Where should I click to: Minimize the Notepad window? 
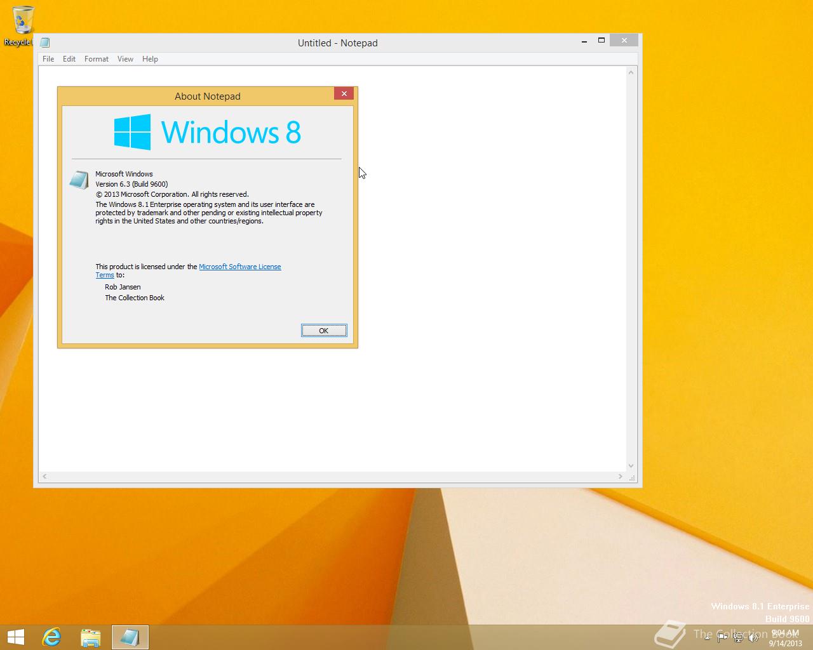tap(584, 41)
